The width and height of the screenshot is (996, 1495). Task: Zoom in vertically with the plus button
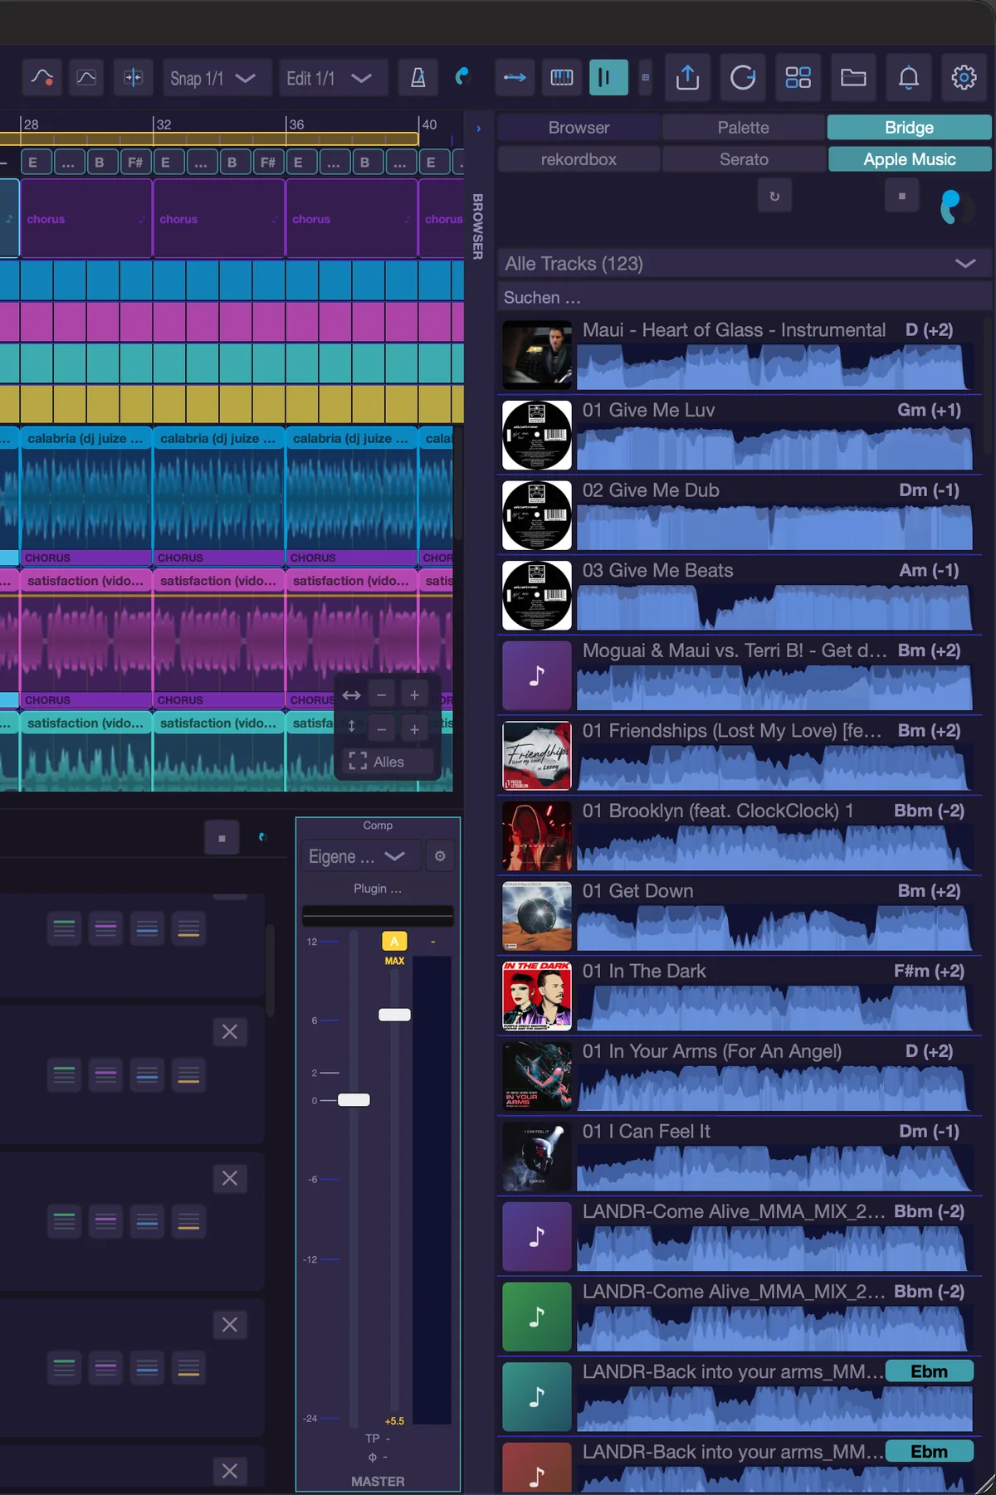pos(414,729)
